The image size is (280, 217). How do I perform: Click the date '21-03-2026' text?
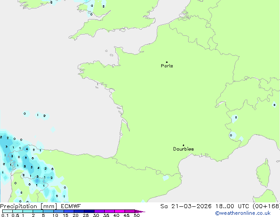coord(191,206)
